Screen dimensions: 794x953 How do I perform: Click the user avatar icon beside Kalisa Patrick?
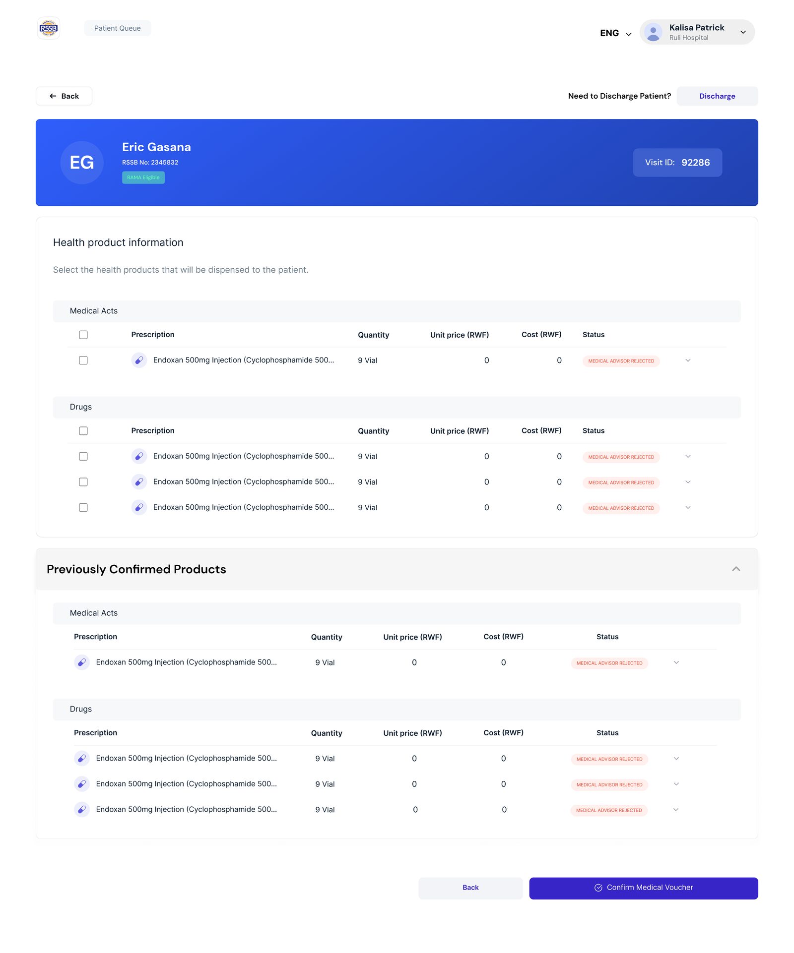[x=653, y=32]
